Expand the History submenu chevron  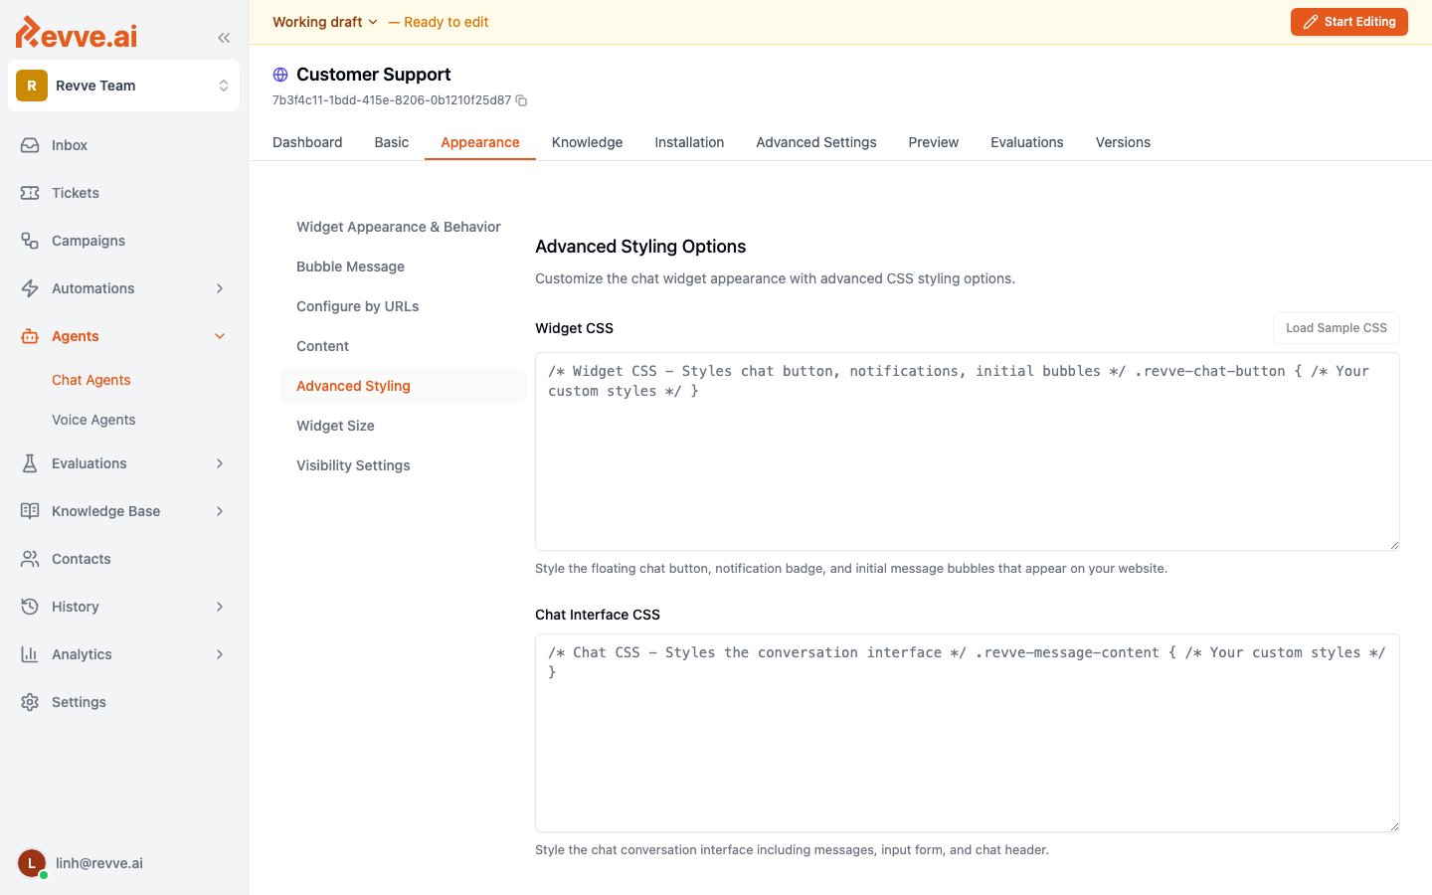pos(220,607)
